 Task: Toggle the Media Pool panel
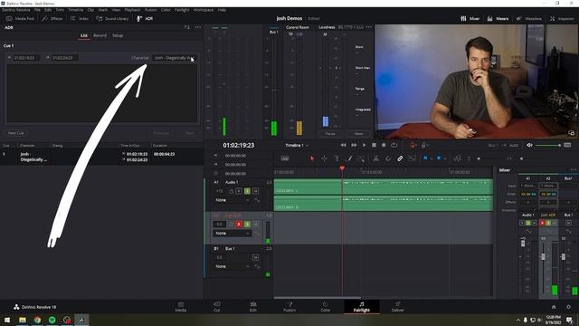pos(20,18)
